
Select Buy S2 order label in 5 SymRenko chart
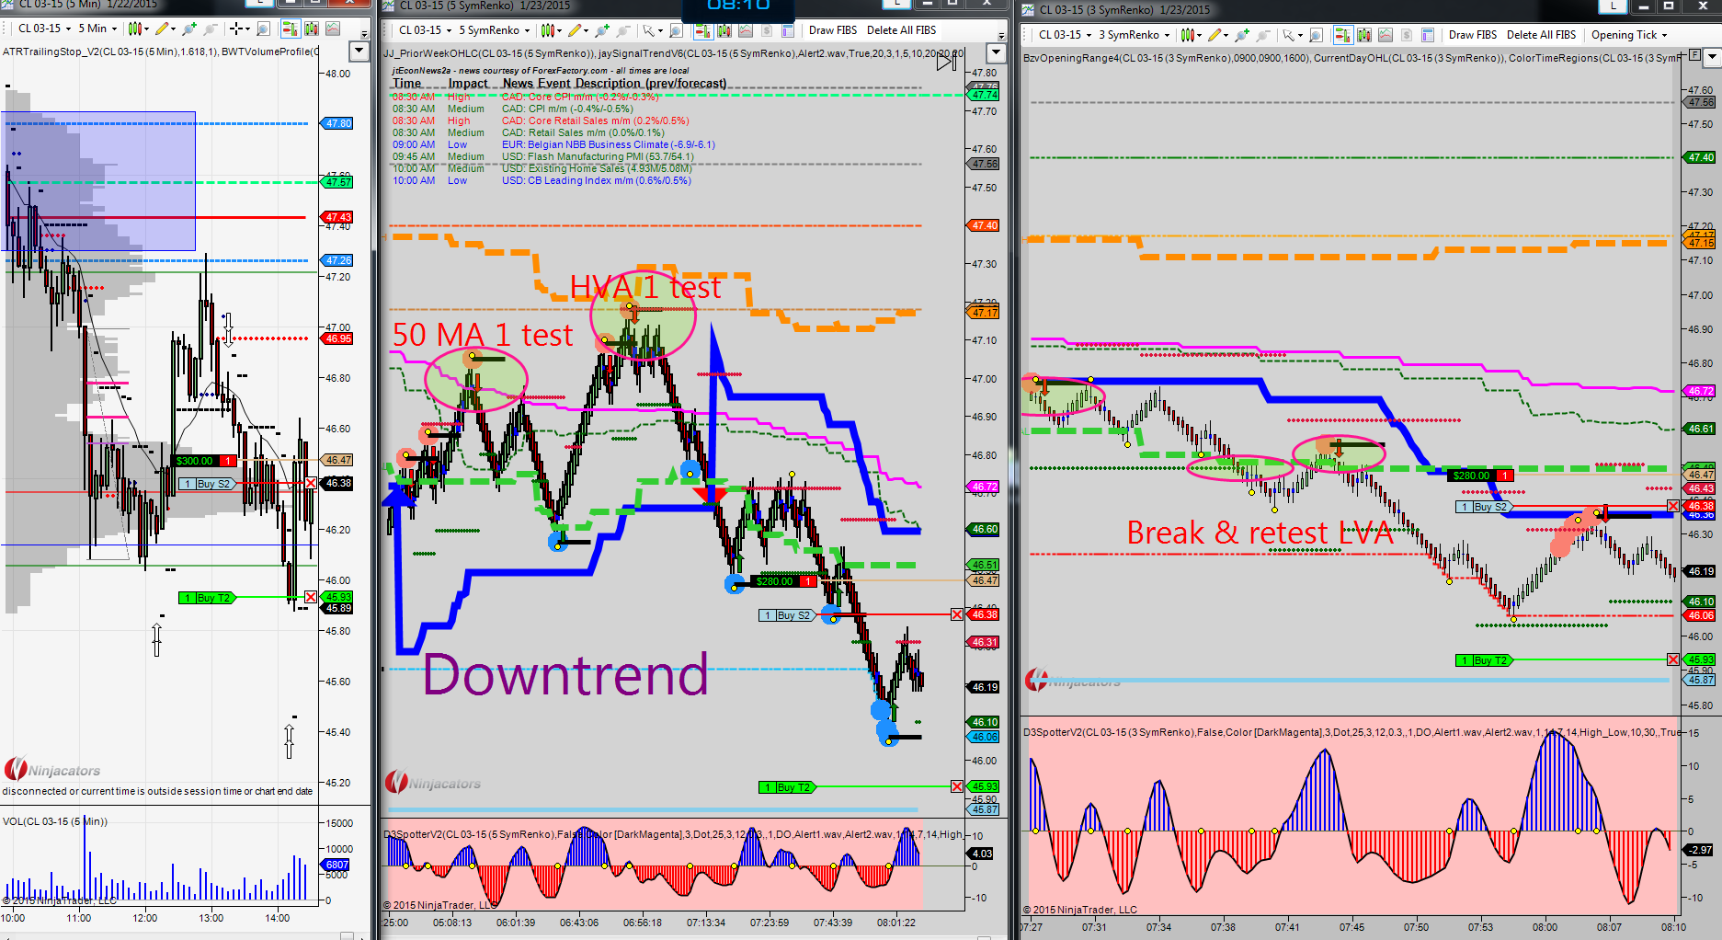(787, 615)
